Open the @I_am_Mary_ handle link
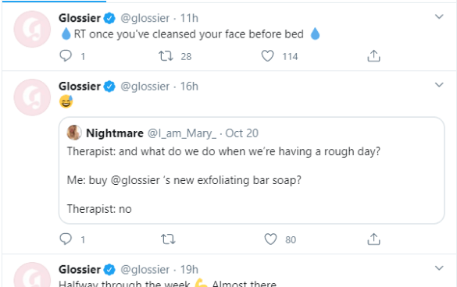 click(x=182, y=133)
